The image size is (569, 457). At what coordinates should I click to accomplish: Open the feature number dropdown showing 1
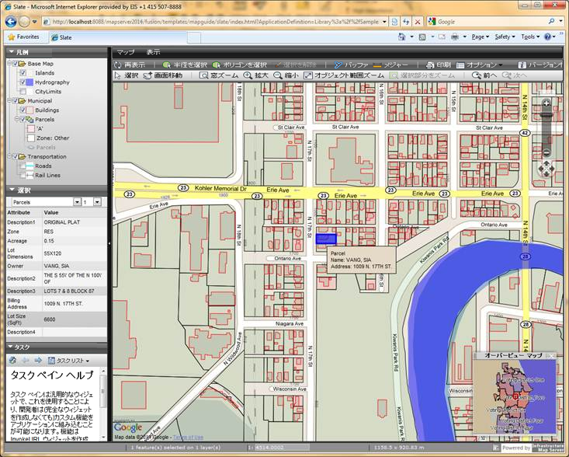tap(97, 202)
